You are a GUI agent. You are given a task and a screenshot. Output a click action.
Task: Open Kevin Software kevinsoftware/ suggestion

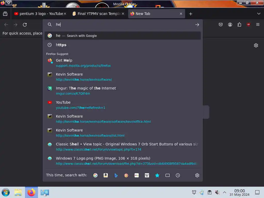pos(122,77)
